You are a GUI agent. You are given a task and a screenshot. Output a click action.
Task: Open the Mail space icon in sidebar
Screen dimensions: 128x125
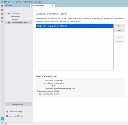click(x=2, y=6)
